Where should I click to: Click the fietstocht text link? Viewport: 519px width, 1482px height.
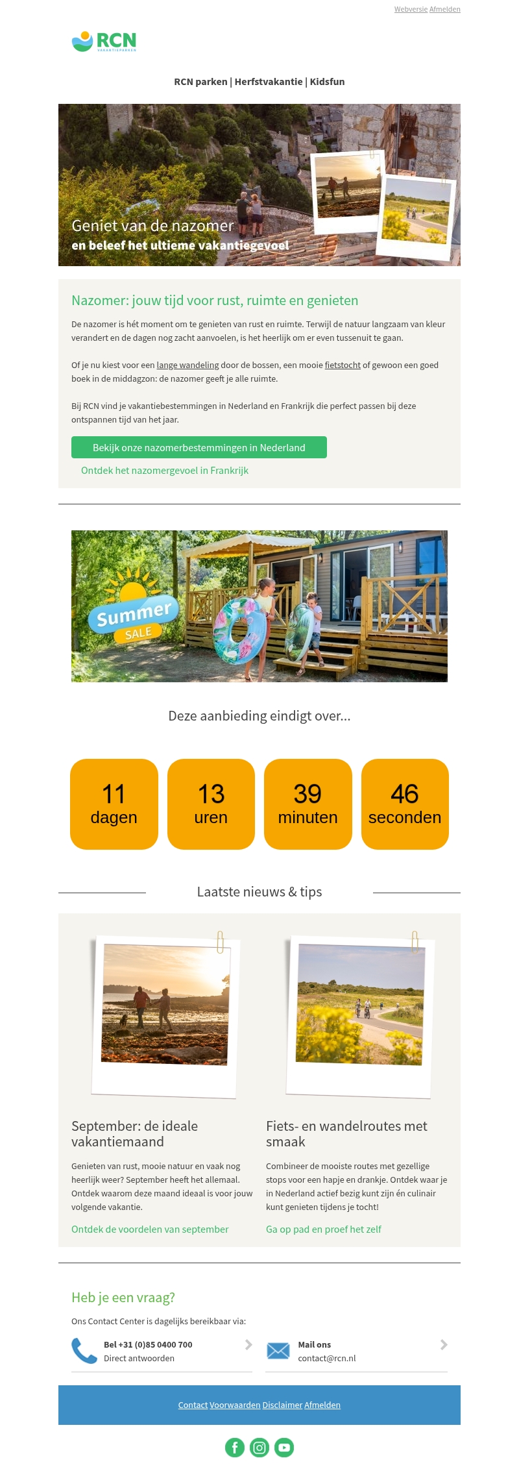point(343,365)
